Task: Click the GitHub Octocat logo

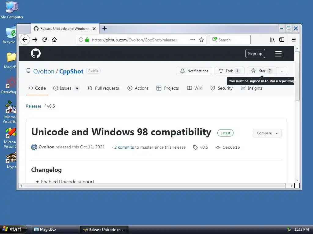Action: click(x=36, y=53)
